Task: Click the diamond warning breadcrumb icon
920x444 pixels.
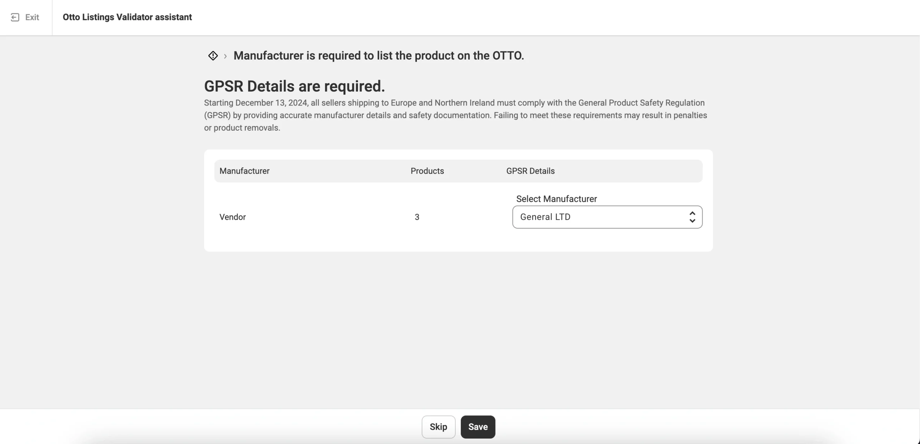Action: pyautogui.click(x=213, y=56)
